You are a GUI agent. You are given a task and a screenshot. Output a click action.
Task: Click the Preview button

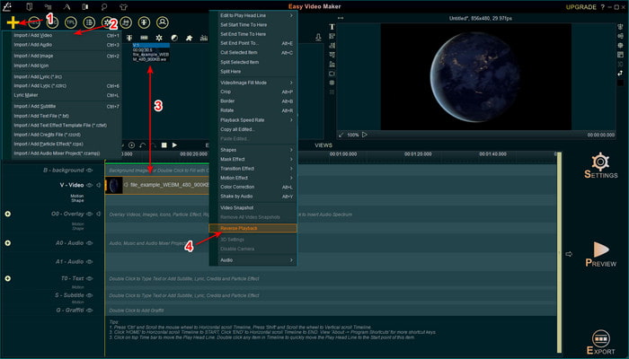pyautogui.click(x=600, y=254)
